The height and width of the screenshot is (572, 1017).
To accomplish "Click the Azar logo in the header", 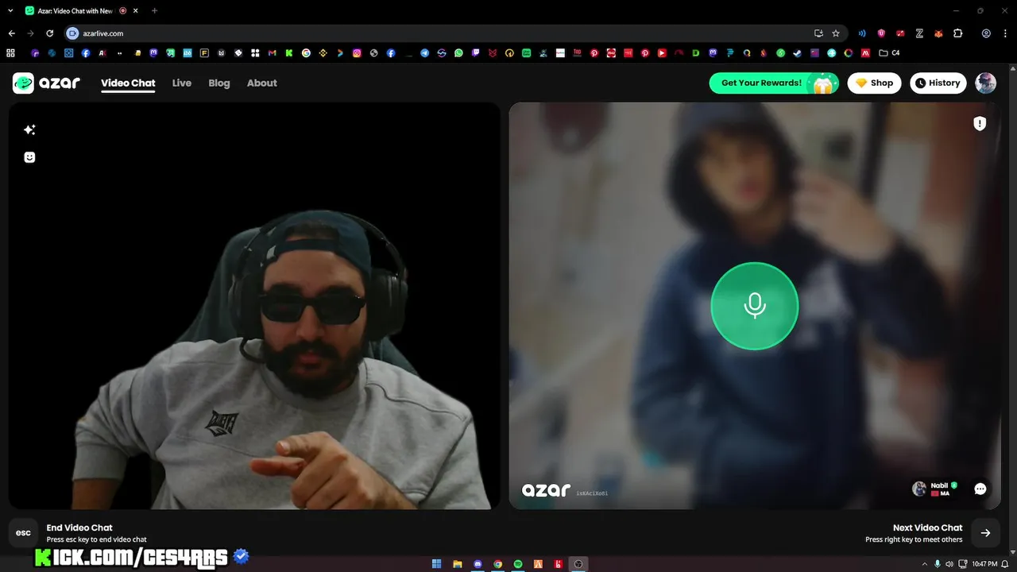I will pyautogui.click(x=47, y=83).
